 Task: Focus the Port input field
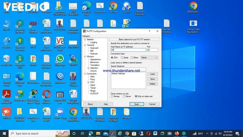point(153,50)
